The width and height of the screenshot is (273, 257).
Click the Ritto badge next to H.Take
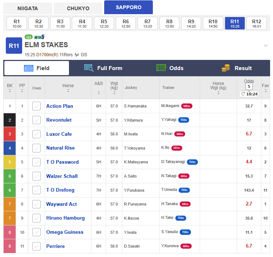coord(181,218)
